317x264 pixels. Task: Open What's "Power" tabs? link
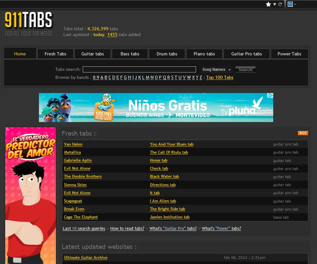click(x=221, y=228)
